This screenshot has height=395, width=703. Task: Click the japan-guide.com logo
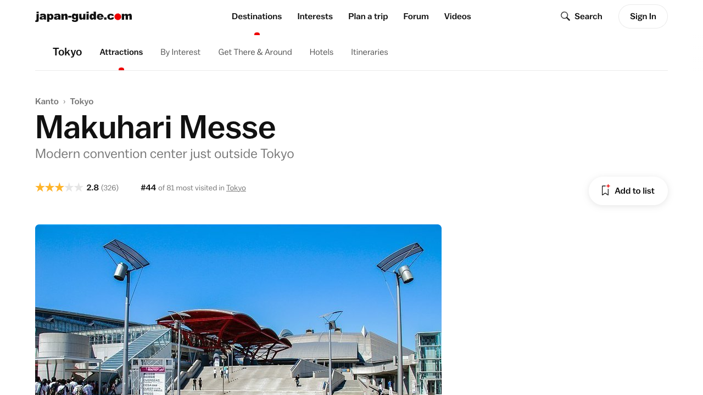(83, 16)
